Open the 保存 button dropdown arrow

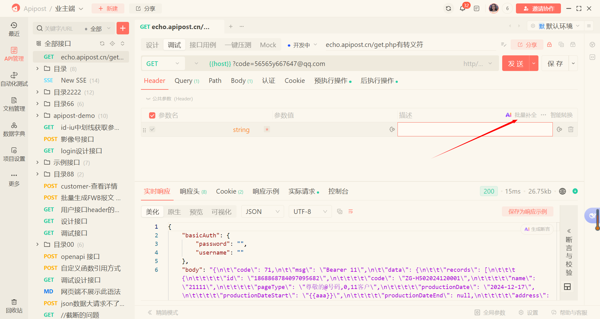(573, 63)
